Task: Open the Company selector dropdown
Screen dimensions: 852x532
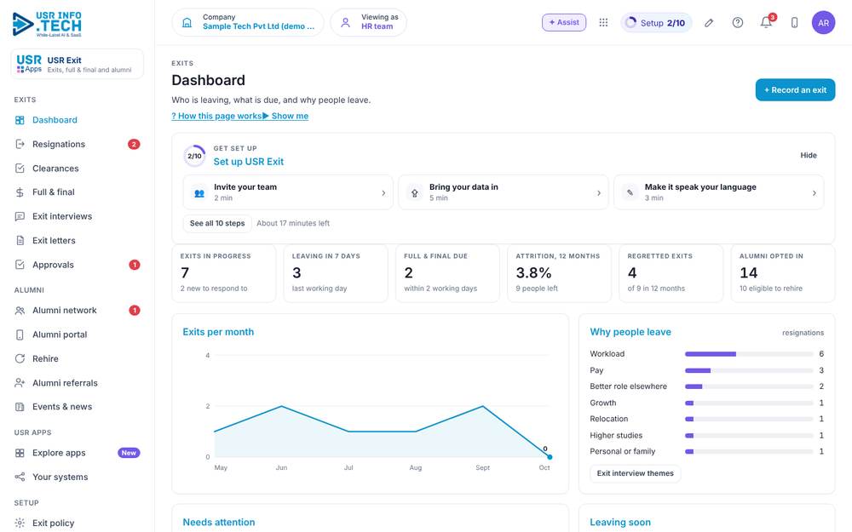Action: pos(248,23)
